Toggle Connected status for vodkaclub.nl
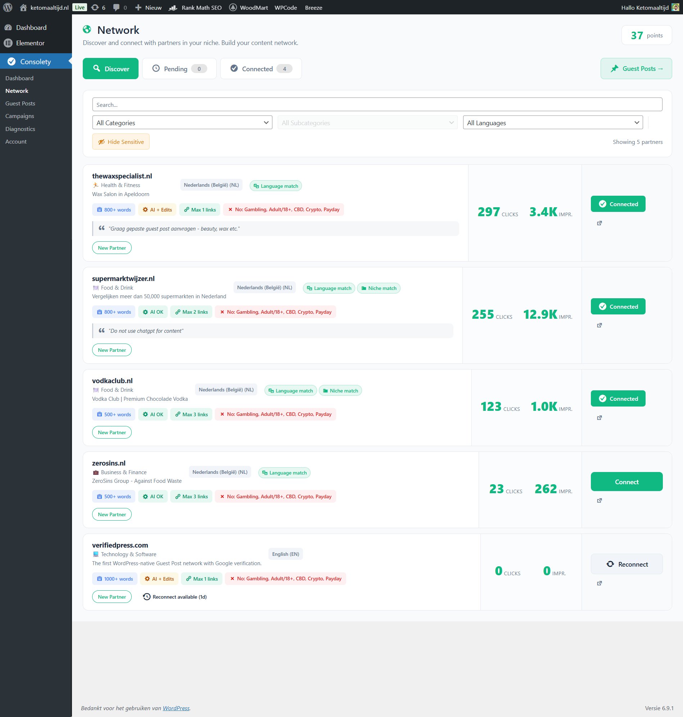 pos(618,398)
